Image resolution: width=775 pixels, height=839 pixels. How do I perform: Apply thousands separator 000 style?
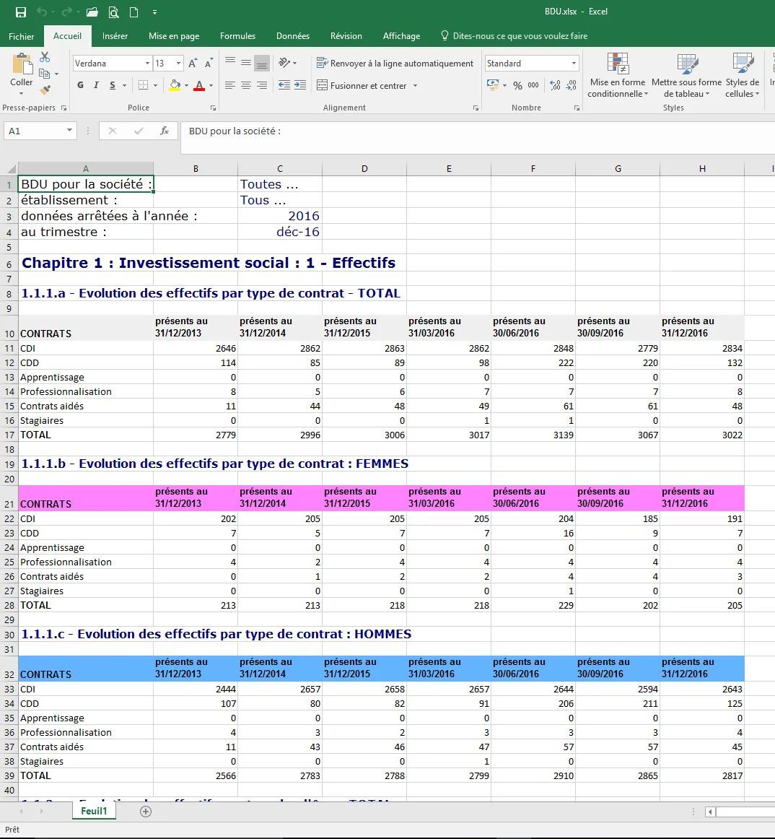[533, 85]
